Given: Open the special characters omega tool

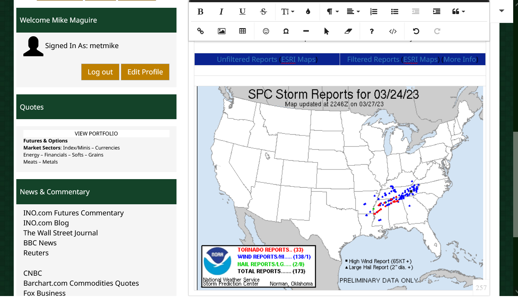Looking at the screenshot, I should [x=286, y=31].
